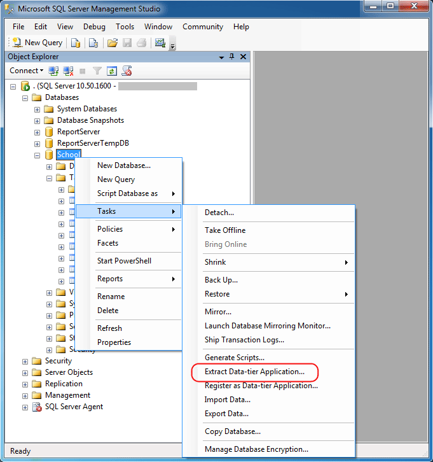
Task: Expand the System Databases folder
Action: click(37, 109)
